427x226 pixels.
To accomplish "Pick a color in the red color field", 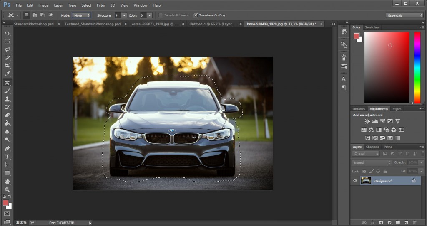I will point(387,68).
